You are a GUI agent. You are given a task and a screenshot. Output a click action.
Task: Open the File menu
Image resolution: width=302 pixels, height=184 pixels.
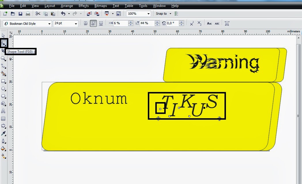tap(12, 6)
